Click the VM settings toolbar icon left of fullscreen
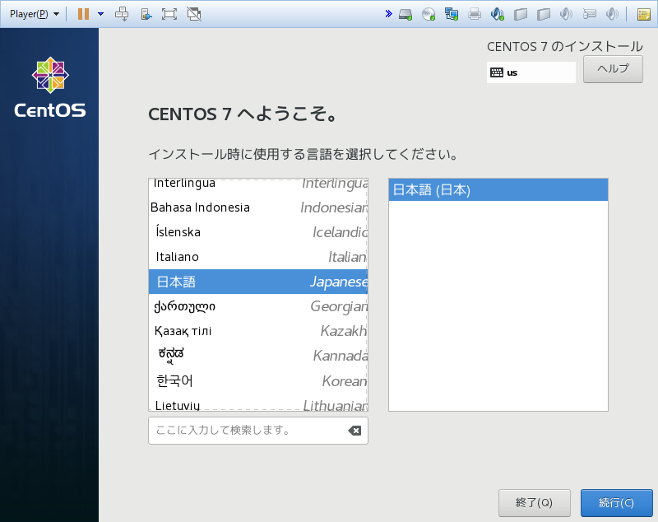 146,14
